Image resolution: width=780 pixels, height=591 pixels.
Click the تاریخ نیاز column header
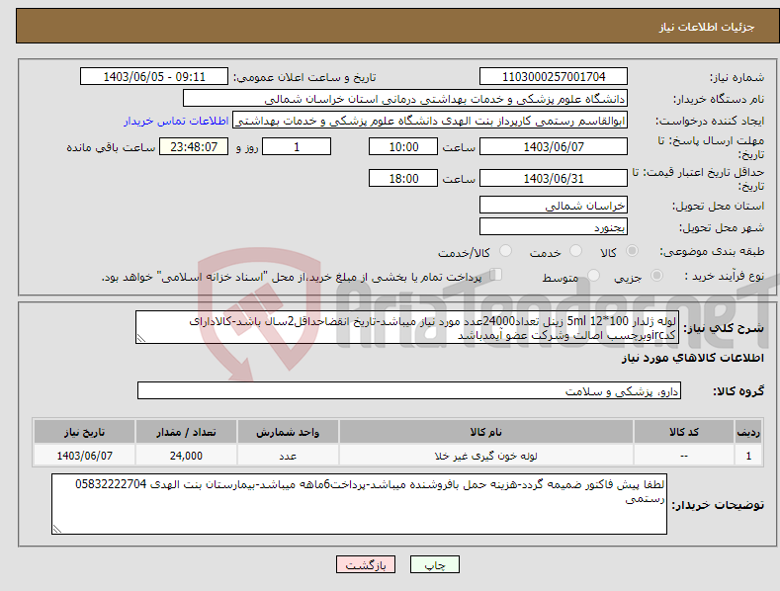pyautogui.click(x=85, y=432)
